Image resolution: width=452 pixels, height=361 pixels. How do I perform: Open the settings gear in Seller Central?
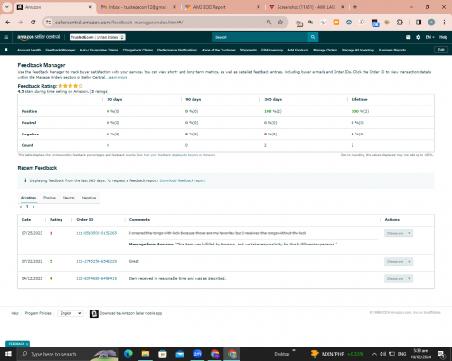[x=418, y=37]
